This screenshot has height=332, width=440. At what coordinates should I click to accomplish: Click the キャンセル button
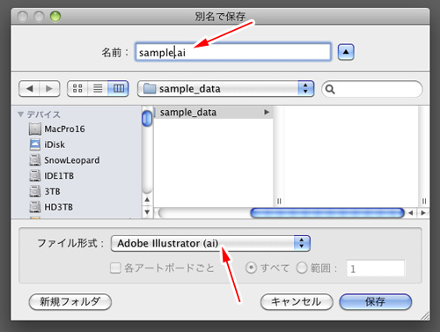click(297, 302)
